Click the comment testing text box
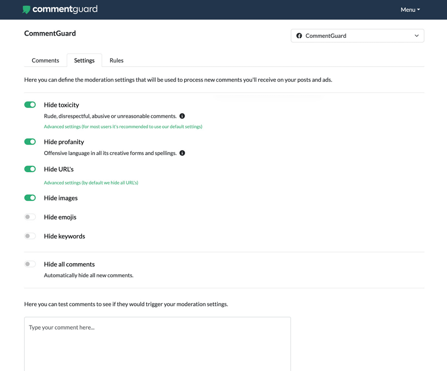 coord(157,340)
